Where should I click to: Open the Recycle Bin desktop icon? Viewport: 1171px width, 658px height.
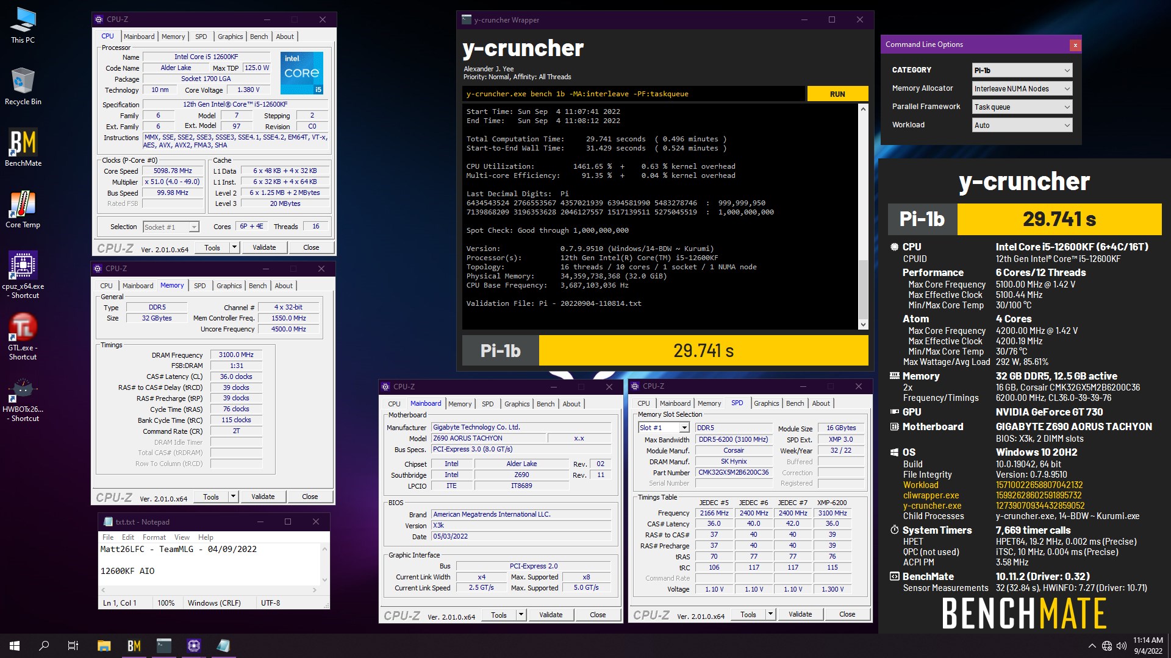[23, 86]
